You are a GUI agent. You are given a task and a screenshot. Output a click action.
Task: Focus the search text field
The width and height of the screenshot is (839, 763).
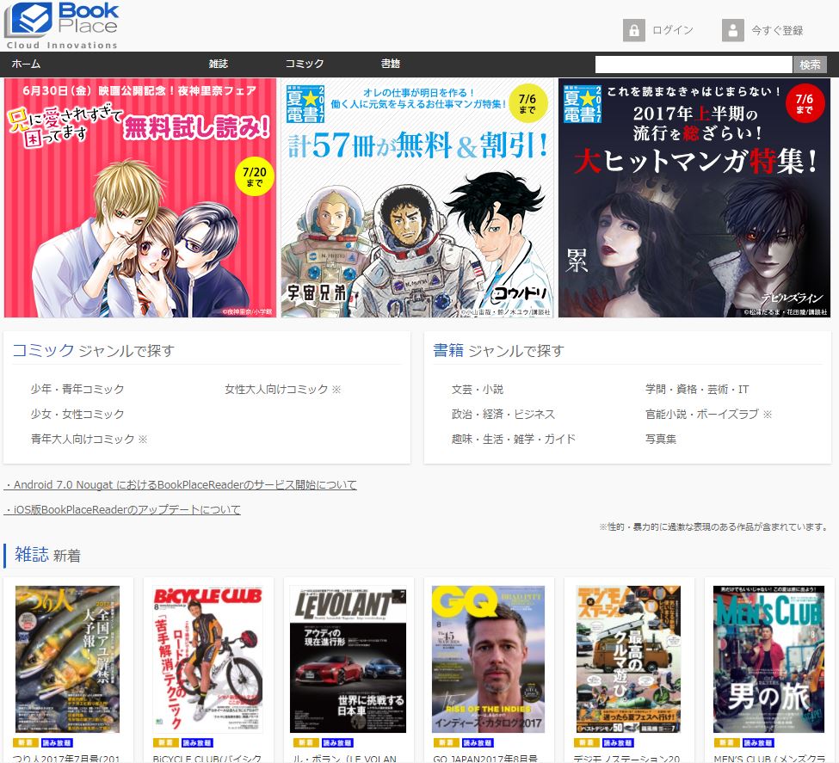pyautogui.click(x=694, y=65)
